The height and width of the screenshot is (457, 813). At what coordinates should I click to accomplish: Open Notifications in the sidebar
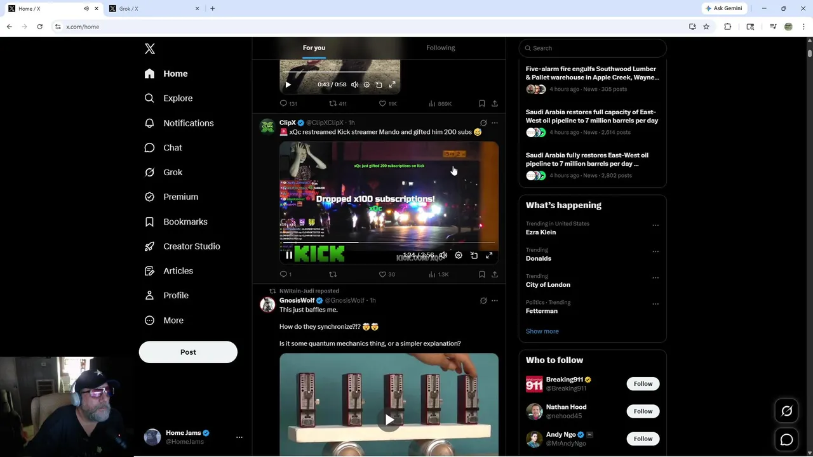click(x=178, y=123)
